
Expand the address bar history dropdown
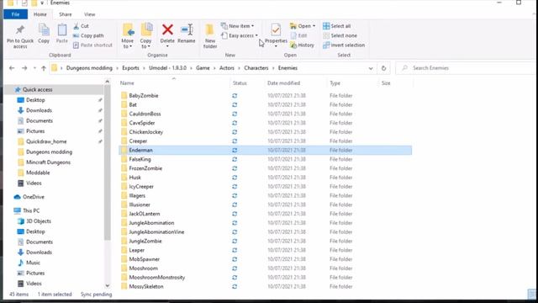[371, 68]
